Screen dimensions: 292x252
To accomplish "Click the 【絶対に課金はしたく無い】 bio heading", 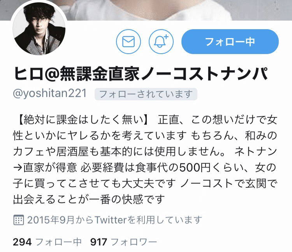I will [82, 119].
